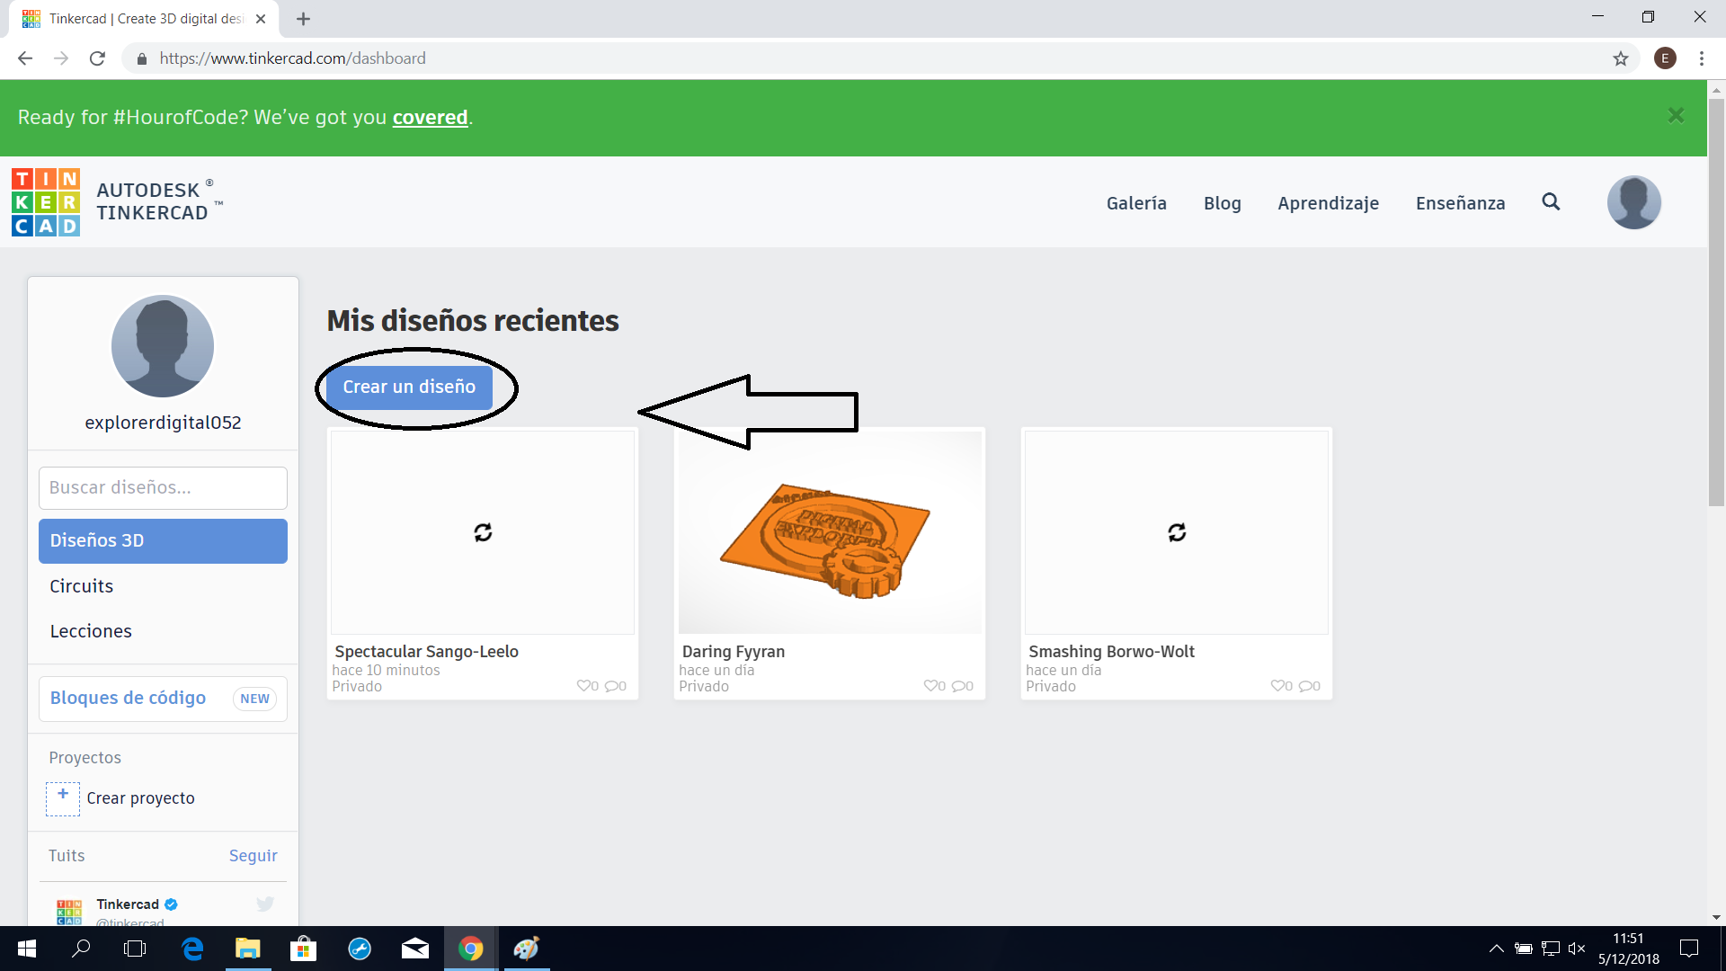1726x971 pixels.
Task: Select Diseños 3D in sidebar
Action: (x=163, y=540)
